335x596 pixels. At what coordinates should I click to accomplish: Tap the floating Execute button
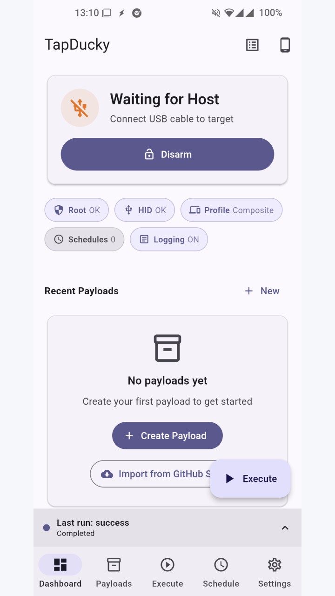click(250, 479)
